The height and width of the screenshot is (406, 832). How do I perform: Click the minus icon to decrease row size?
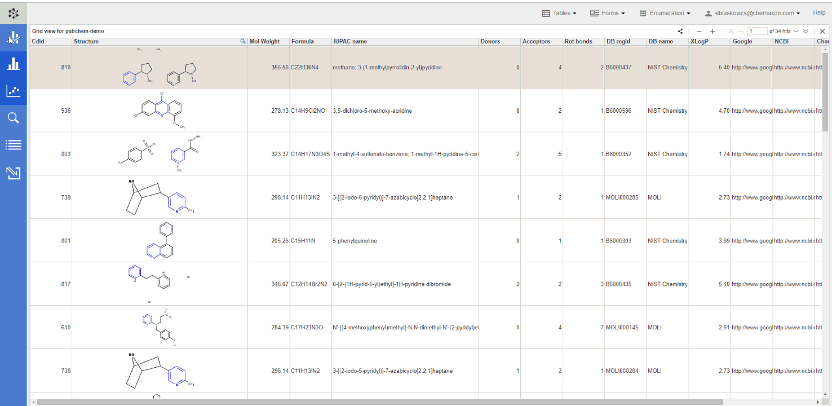click(x=699, y=32)
